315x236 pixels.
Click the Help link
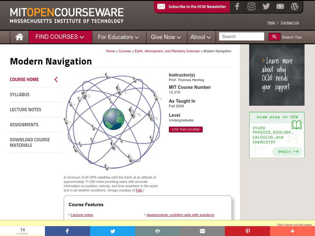click(271, 22)
